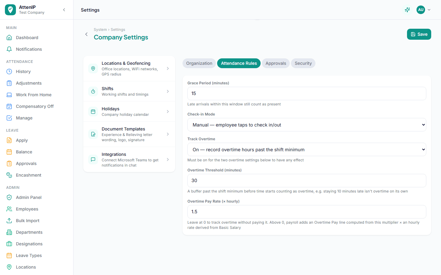Open the Check-in Mode dropdown
This screenshot has height=275, width=441.
point(307,125)
